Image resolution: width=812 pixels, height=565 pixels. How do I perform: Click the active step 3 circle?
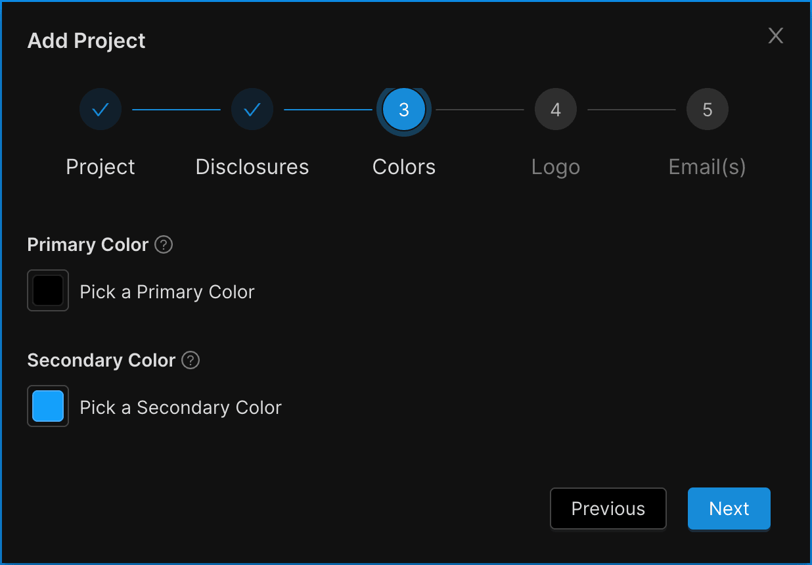pos(404,110)
